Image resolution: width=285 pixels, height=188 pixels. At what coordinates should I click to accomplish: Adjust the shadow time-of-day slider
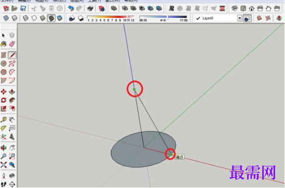pos(163,18)
